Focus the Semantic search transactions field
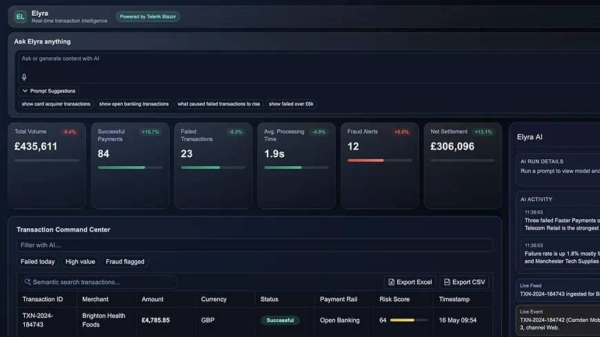This screenshot has width=600, height=337. pyautogui.click(x=100, y=282)
